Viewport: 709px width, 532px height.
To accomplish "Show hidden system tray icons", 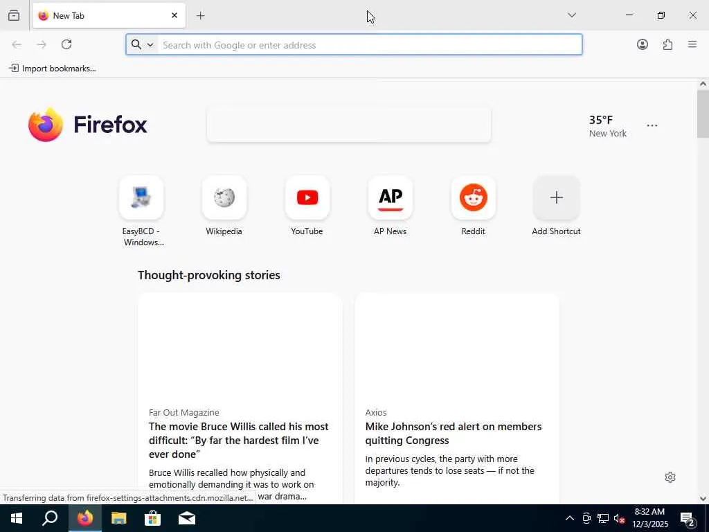I will pyautogui.click(x=570, y=518).
